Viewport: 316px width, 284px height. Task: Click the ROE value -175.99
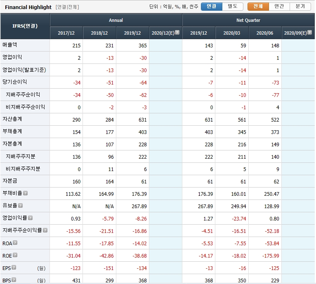pos(271,256)
